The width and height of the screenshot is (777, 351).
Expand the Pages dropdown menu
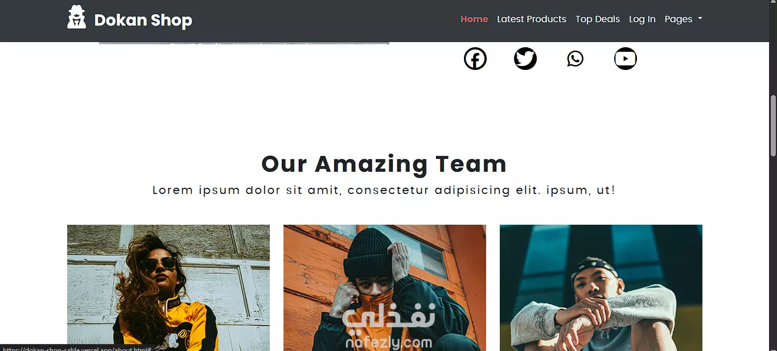[x=683, y=19]
